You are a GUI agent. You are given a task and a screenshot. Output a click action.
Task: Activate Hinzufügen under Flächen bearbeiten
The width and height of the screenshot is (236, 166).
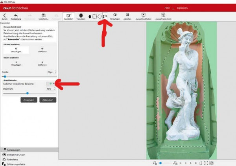[x=16, y=50]
